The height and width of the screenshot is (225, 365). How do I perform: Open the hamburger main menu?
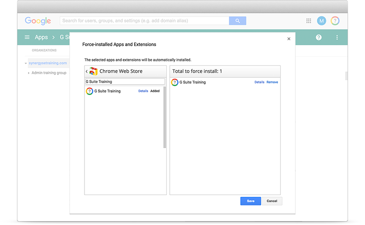27,37
